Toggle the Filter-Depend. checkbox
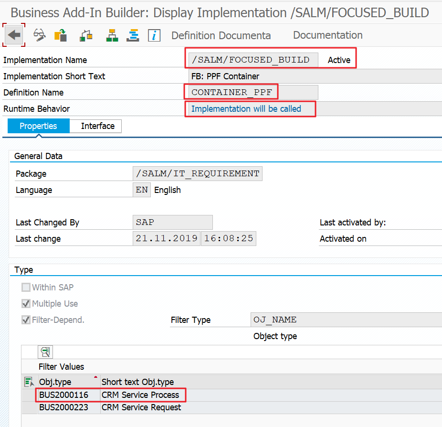The height and width of the screenshot is (427, 442). pyautogui.click(x=26, y=320)
